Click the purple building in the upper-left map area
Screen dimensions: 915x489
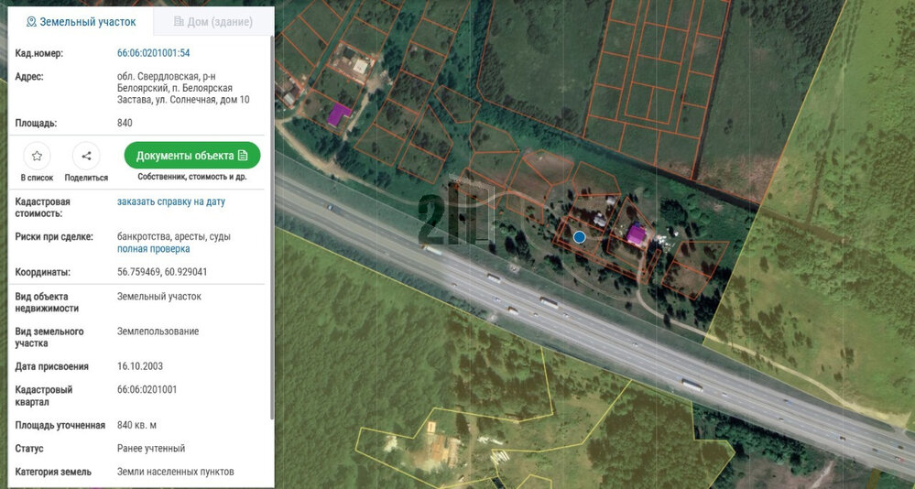[339, 114]
